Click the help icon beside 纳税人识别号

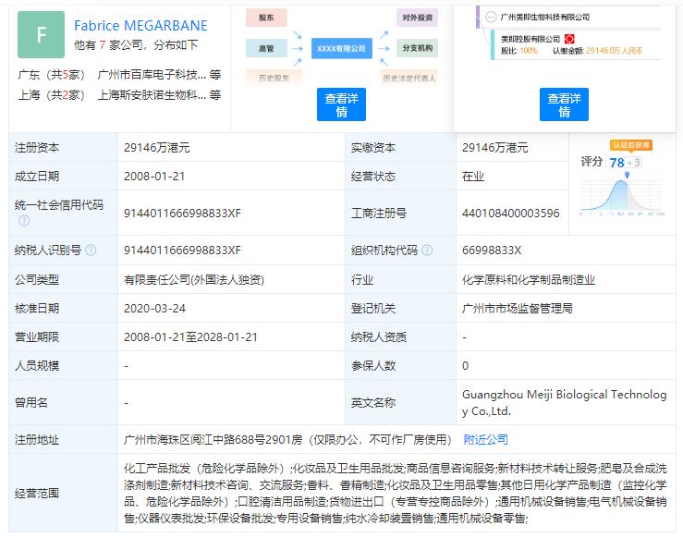(x=91, y=251)
